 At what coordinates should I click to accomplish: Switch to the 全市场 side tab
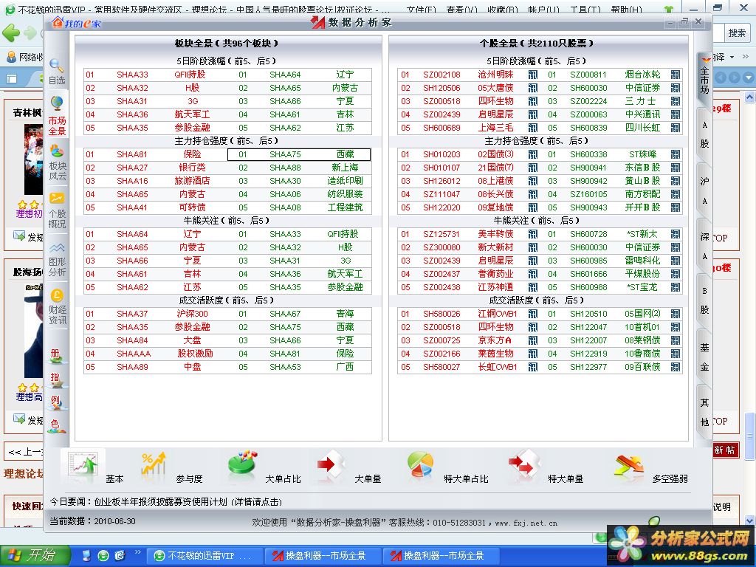tap(704, 79)
